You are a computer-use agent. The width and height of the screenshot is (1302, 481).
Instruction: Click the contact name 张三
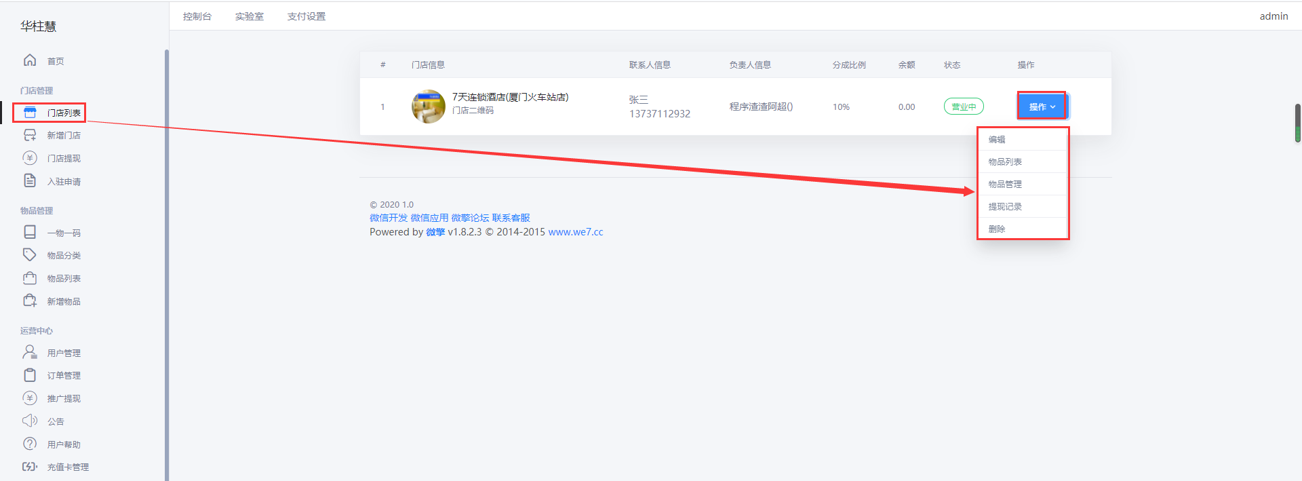(x=639, y=100)
